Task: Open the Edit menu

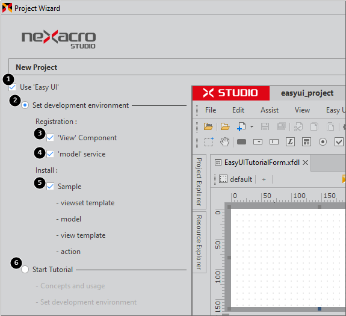Action: (238, 110)
